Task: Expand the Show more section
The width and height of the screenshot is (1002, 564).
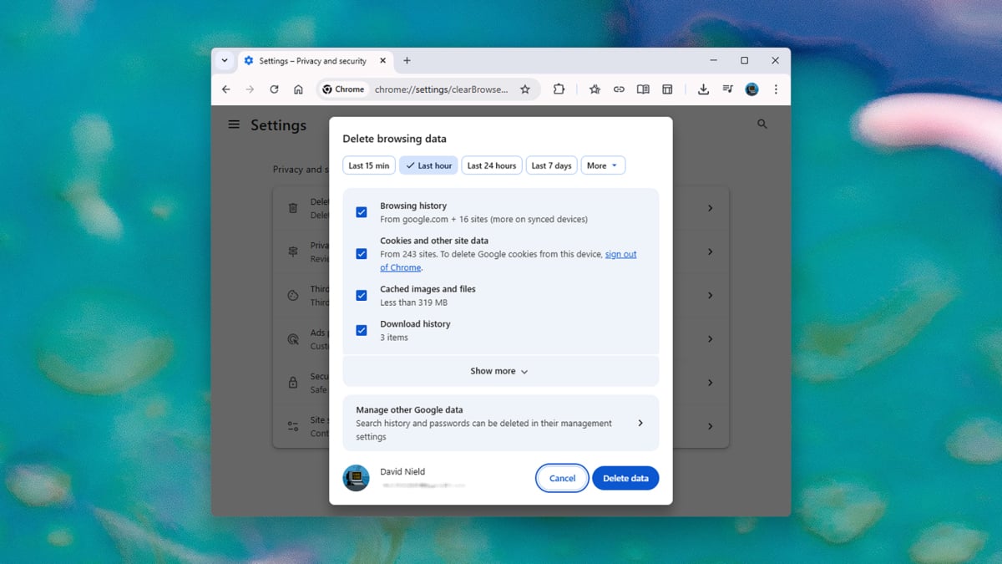Action: [x=500, y=371]
